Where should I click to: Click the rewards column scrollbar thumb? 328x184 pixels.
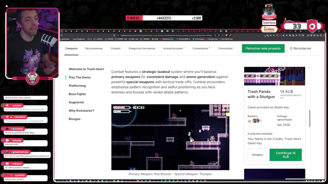pos(310,119)
